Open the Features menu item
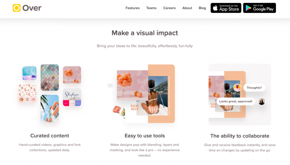 coord(133,8)
